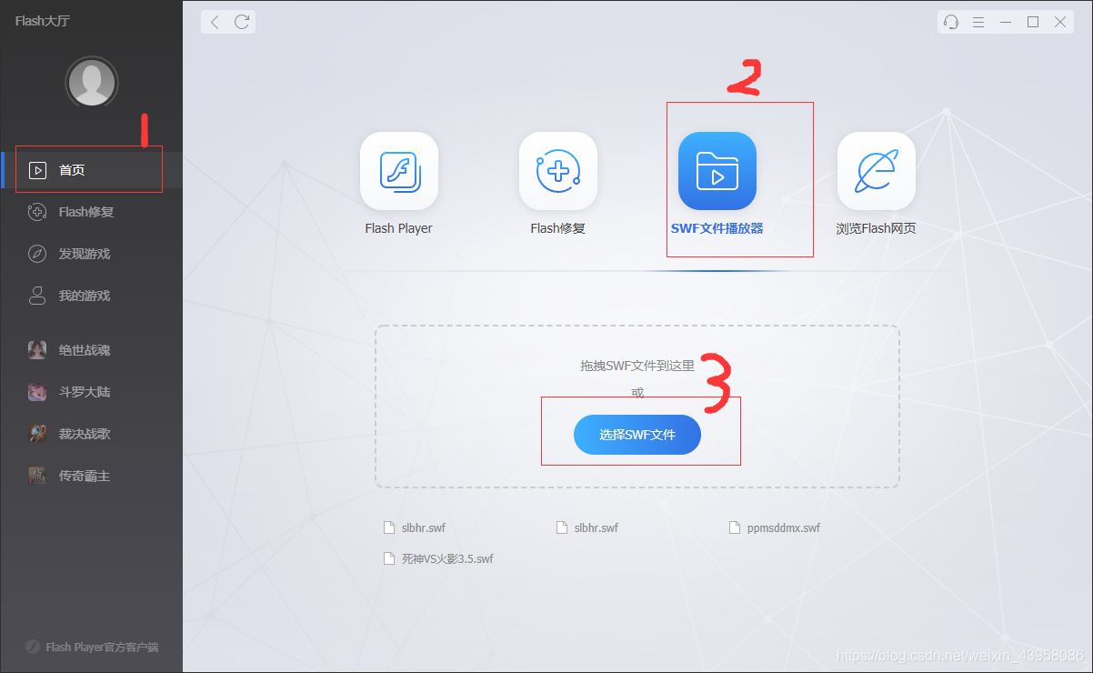
Task: Click the 裁决战歌 game thumbnail icon
Action: click(37, 434)
